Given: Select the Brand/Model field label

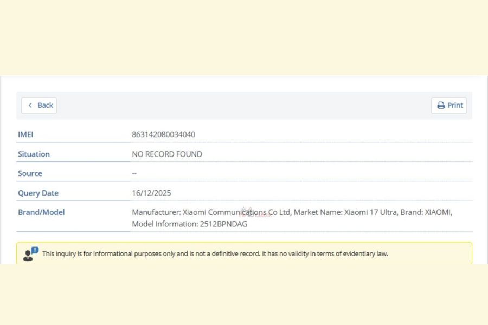Looking at the screenshot, I should click(x=41, y=212).
